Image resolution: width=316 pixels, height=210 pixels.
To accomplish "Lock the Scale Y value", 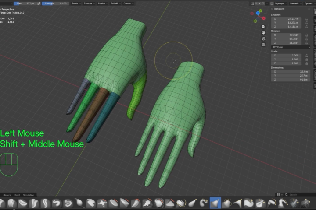I will tap(306, 59).
